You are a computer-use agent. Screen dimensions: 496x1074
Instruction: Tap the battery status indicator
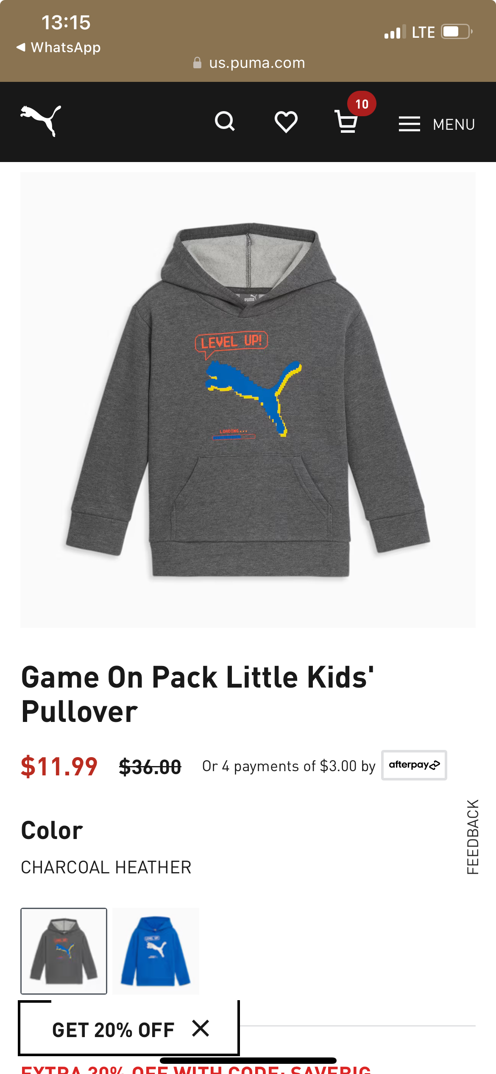457,32
